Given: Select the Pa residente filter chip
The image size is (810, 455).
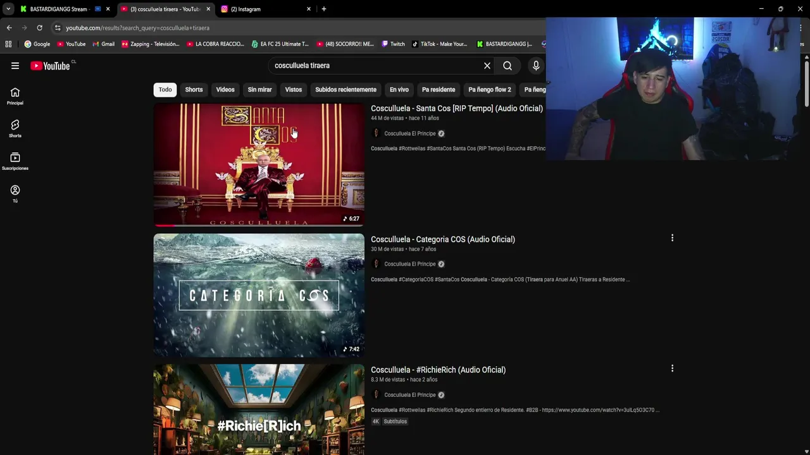Looking at the screenshot, I should pyautogui.click(x=439, y=90).
